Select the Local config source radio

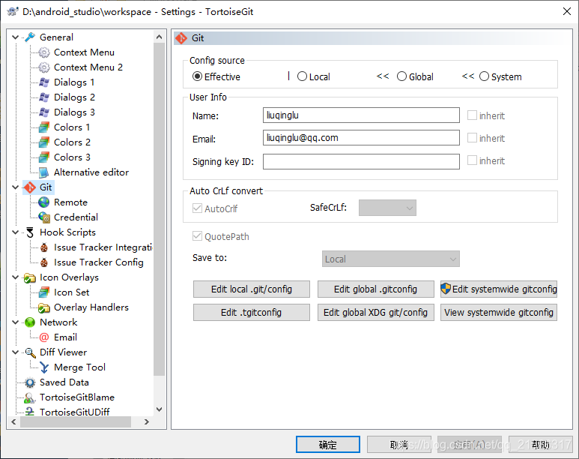(302, 76)
